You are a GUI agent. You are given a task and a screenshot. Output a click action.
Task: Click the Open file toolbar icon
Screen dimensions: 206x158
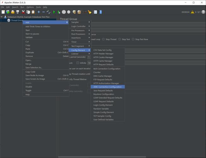click(13, 12)
